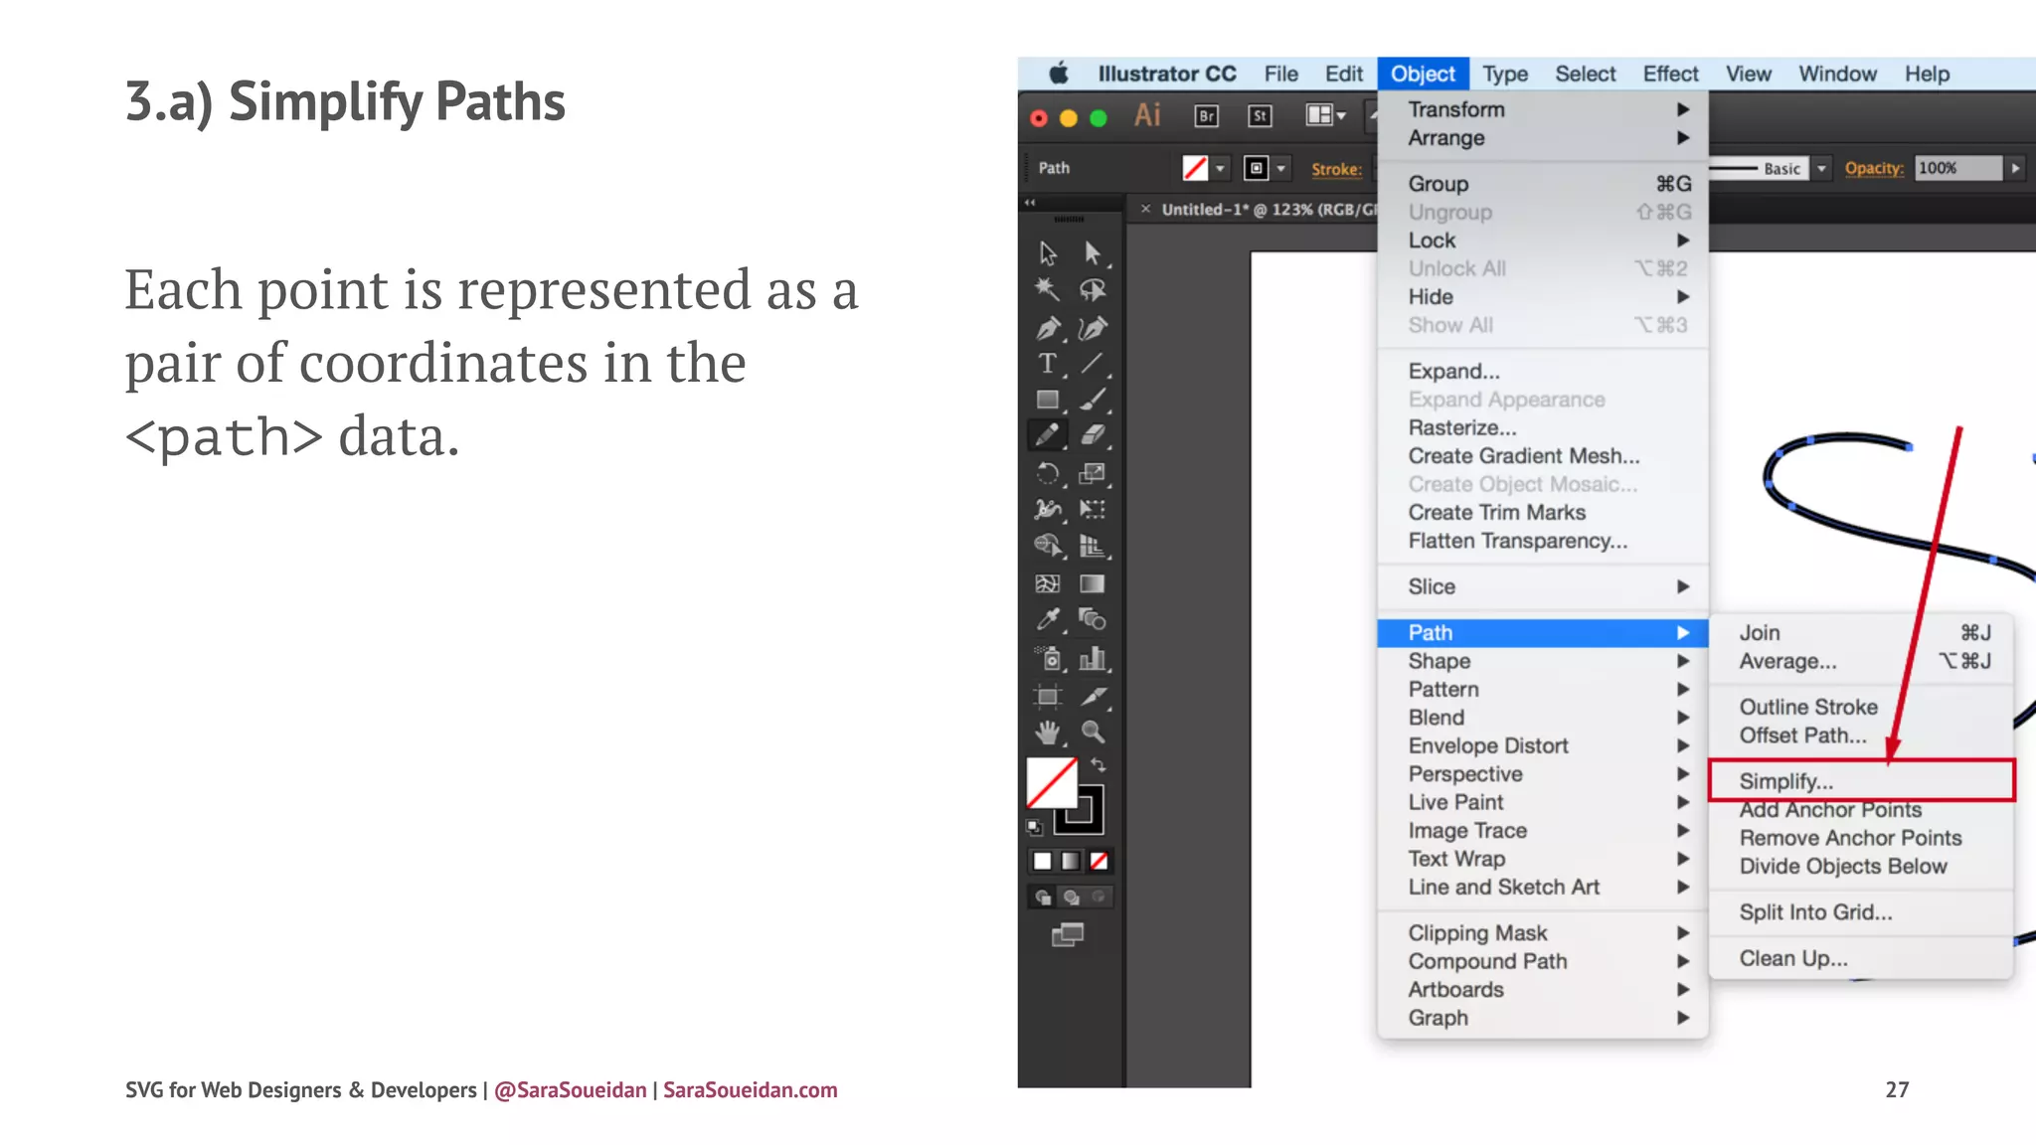This screenshot has width=2036, height=1145.
Task: Select the Eraser tool
Action: 1093,435
